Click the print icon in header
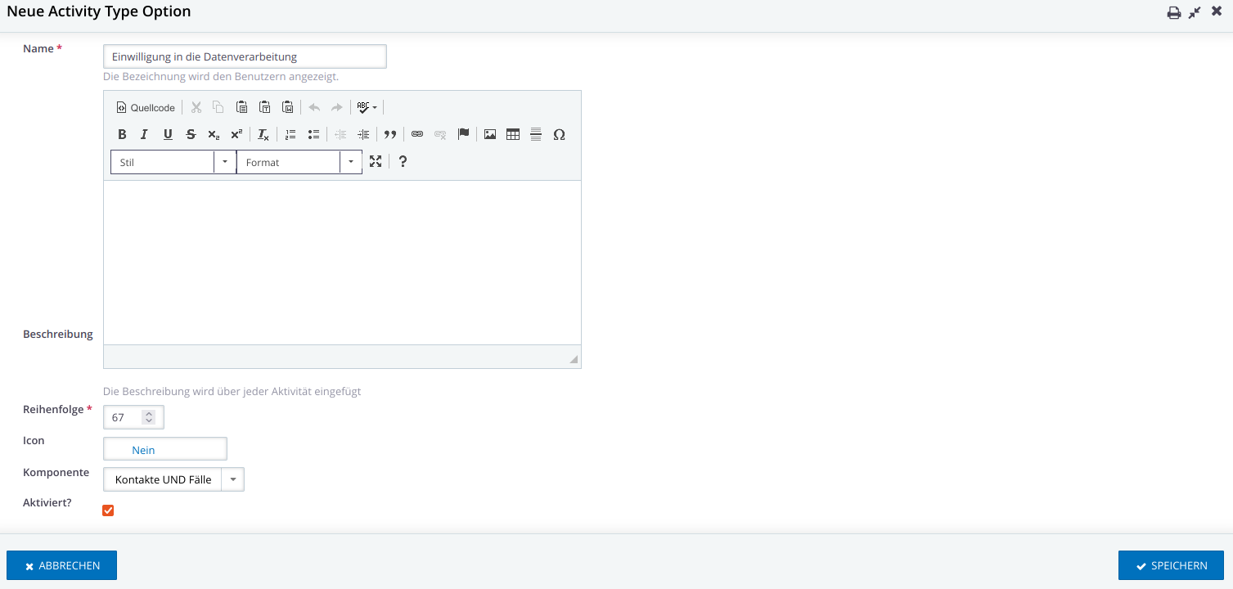Viewport: 1233px width, 589px height. click(1173, 12)
